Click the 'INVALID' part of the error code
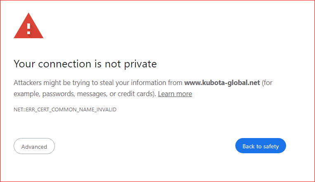The height and width of the screenshot is (182, 315). (x=106, y=110)
